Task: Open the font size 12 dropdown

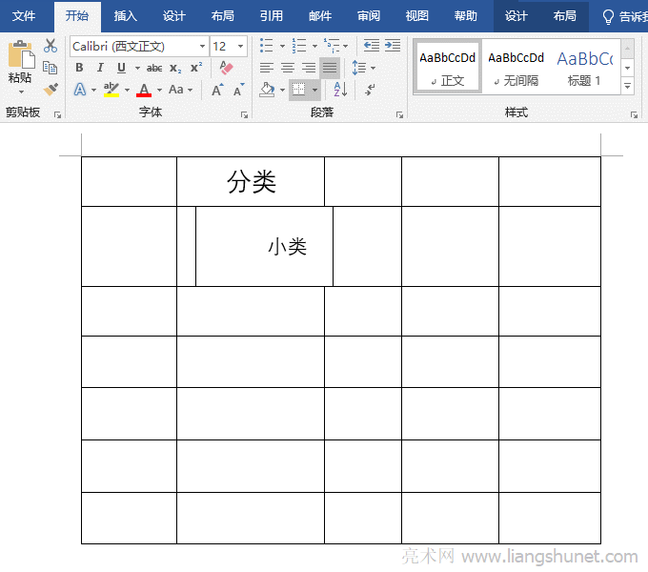Action: (x=240, y=46)
